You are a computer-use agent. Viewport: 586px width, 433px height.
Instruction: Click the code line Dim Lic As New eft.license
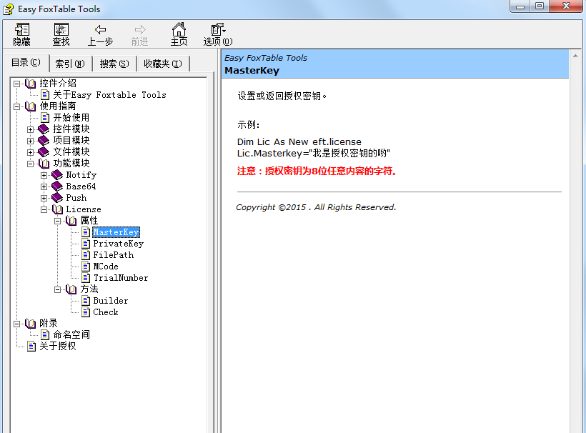299,142
